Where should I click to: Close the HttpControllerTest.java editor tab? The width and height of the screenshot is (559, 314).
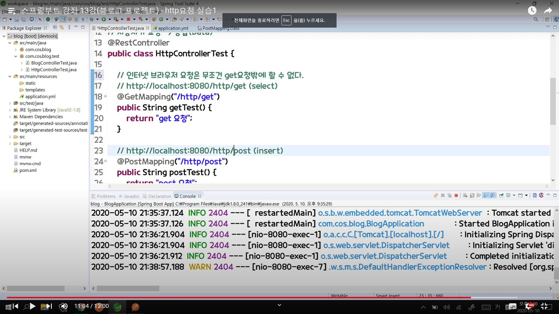[x=148, y=28]
